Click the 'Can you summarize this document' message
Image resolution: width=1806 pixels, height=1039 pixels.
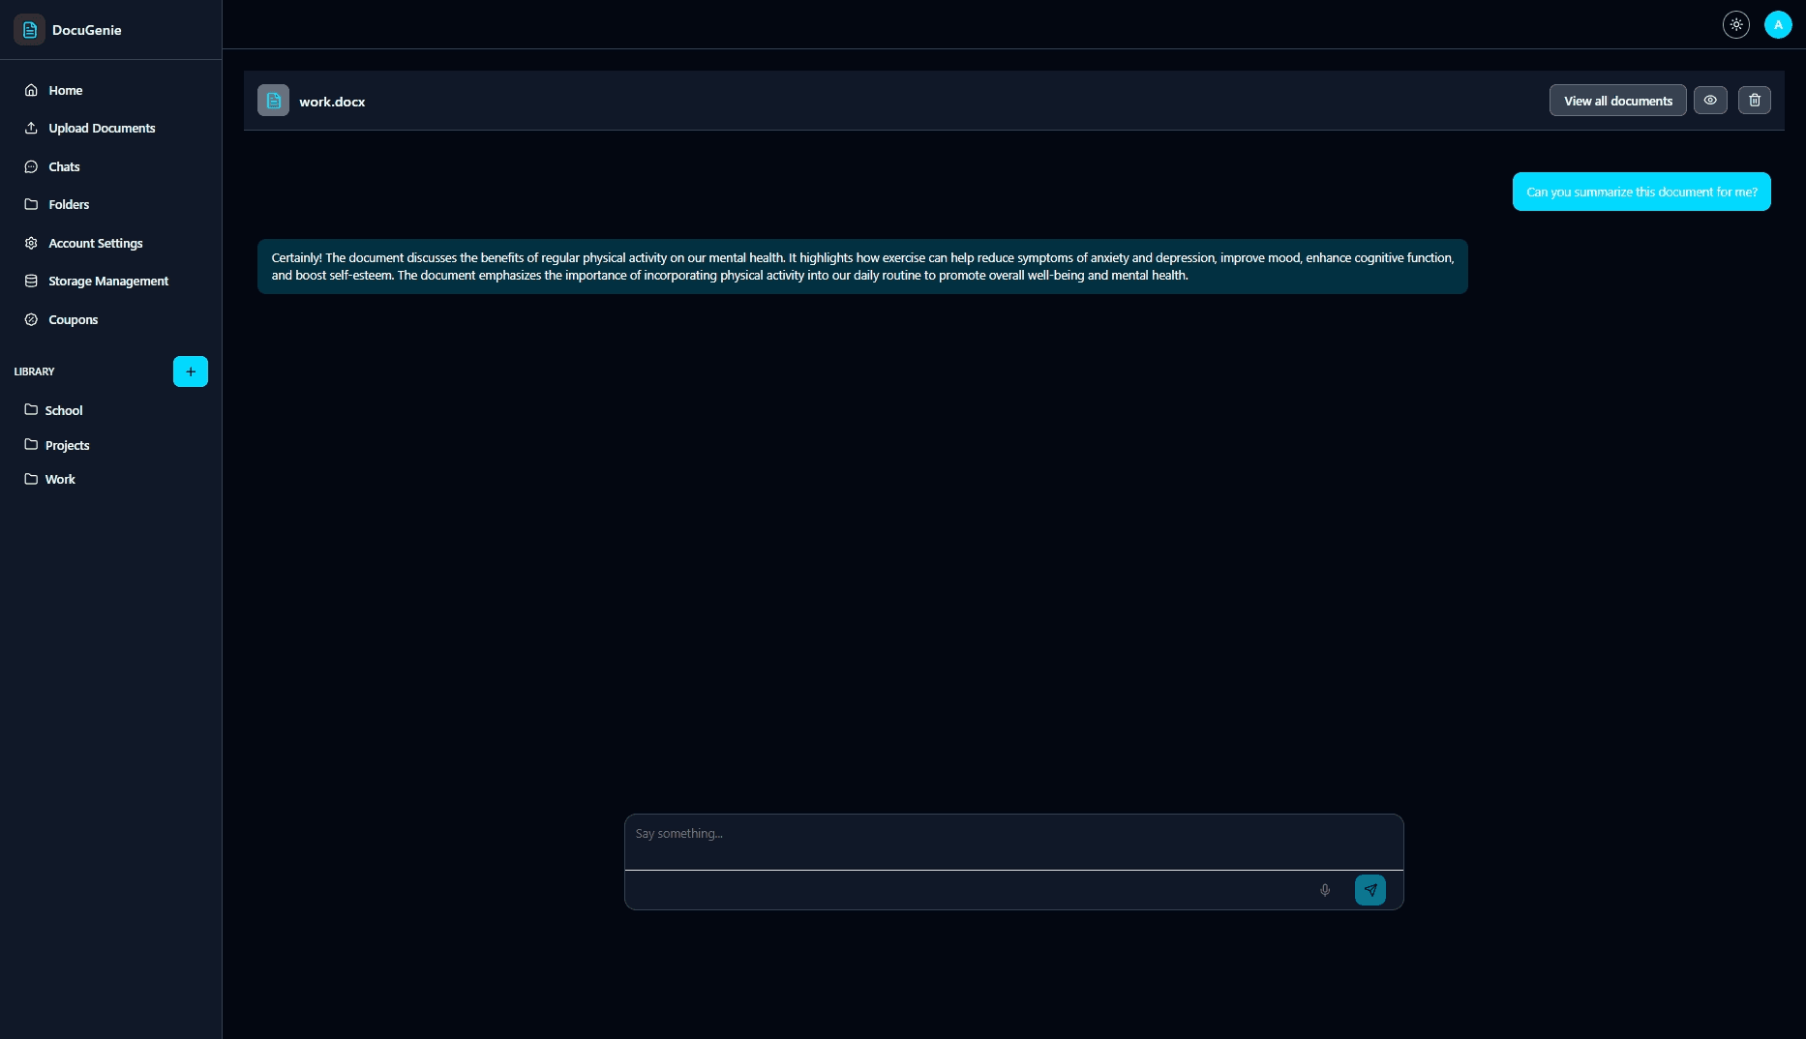point(1641,192)
